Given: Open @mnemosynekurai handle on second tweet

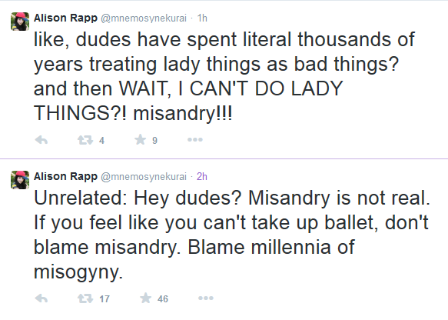Looking at the screenshot, I should tap(144, 177).
